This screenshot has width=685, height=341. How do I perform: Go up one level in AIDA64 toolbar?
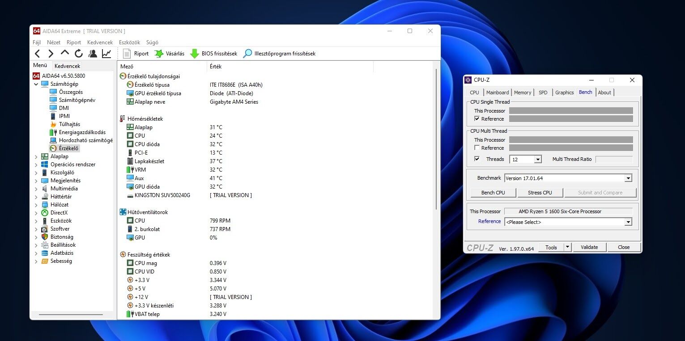coord(65,54)
